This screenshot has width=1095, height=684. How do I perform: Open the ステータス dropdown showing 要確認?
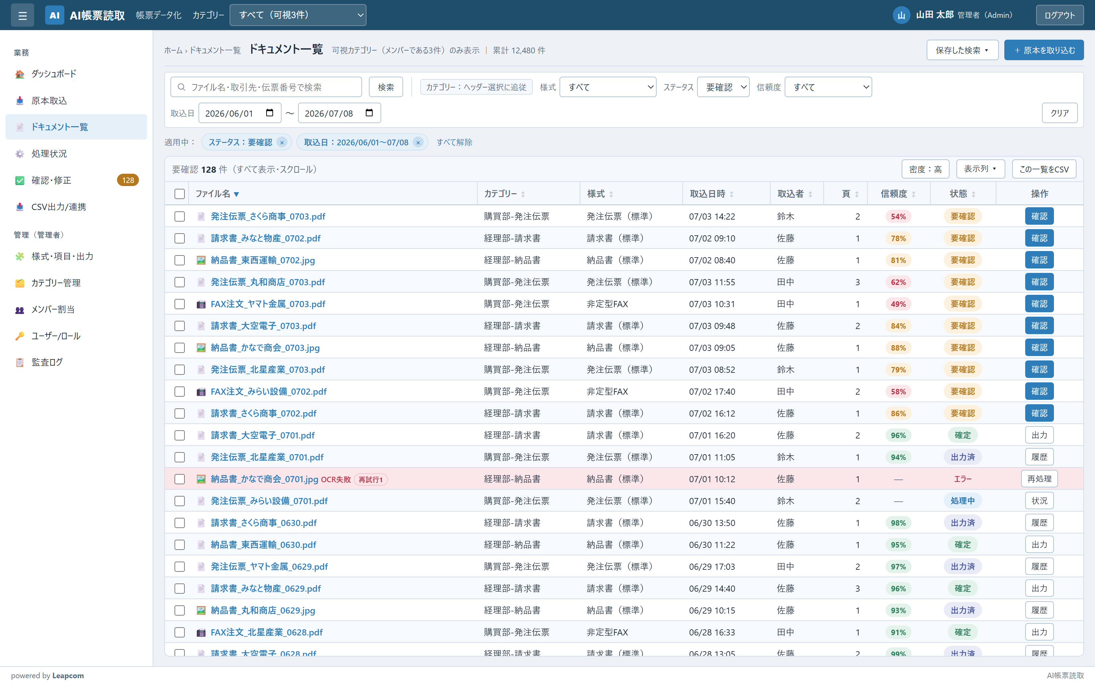point(723,87)
